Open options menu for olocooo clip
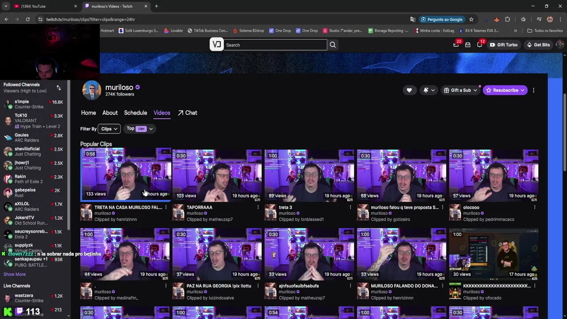This screenshot has height=319, width=567. tap(534, 207)
